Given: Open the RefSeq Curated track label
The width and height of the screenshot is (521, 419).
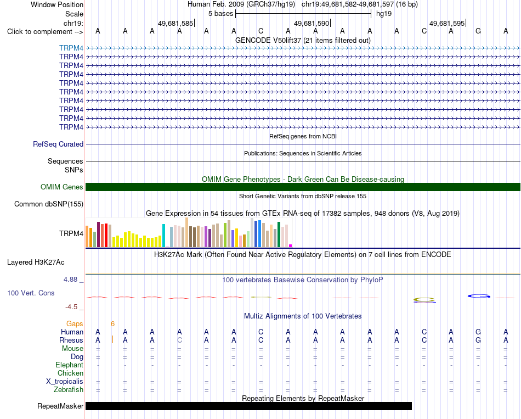Looking at the screenshot, I should pyautogui.click(x=58, y=144).
